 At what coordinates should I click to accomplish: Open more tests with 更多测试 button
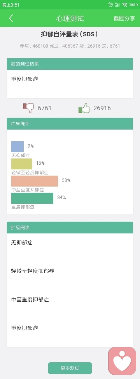tap(70, 368)
